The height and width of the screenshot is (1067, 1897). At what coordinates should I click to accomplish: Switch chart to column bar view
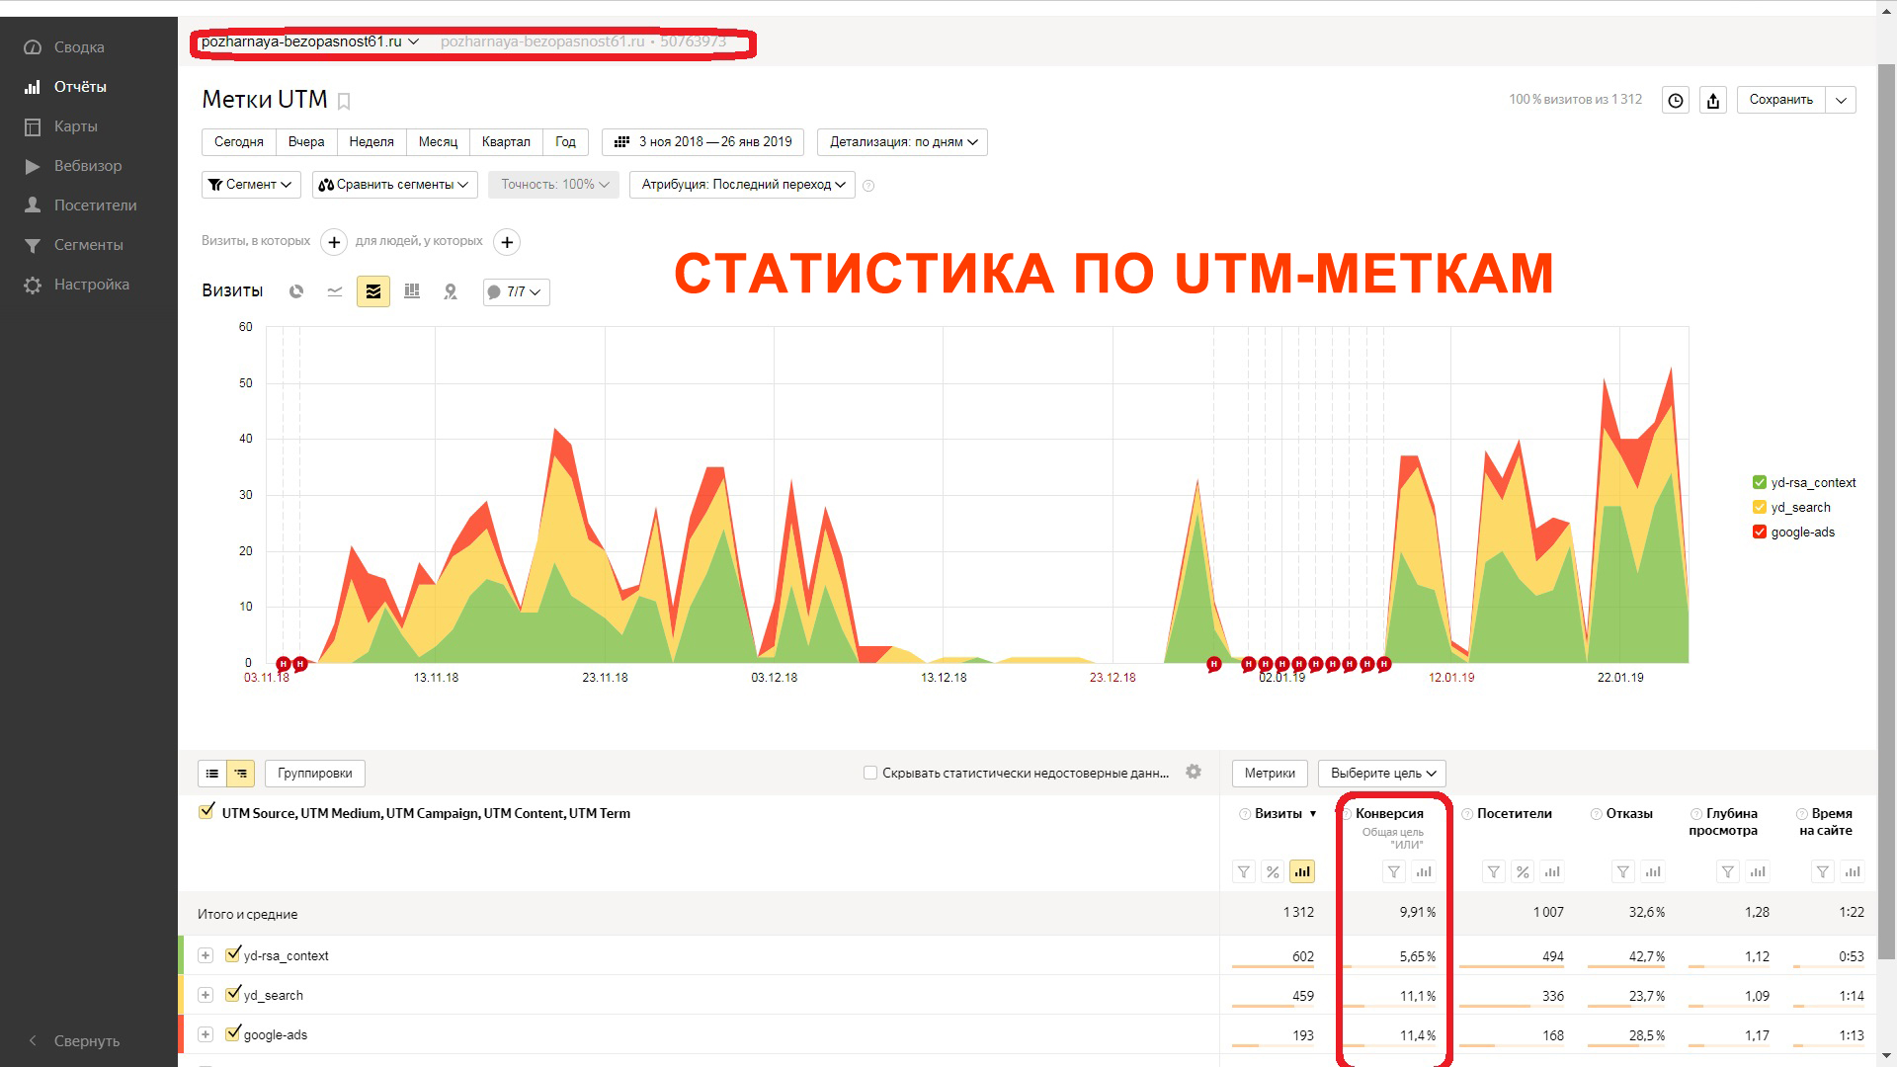(412, 291)
